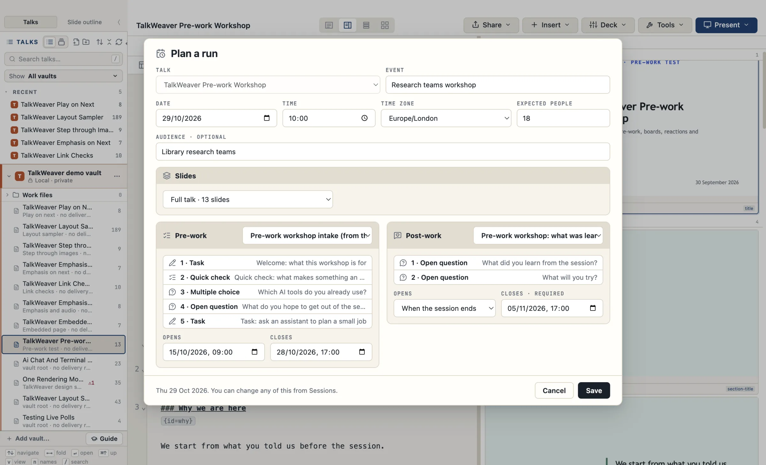Image resolution: width=766 pixels, height=465 pixels.
Task: Refresh the talks list
Action: point(119,42)
